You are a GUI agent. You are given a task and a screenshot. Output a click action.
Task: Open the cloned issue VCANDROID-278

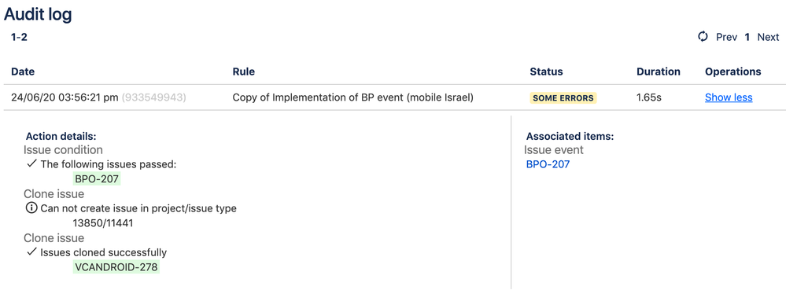click(x=116, y=267)
